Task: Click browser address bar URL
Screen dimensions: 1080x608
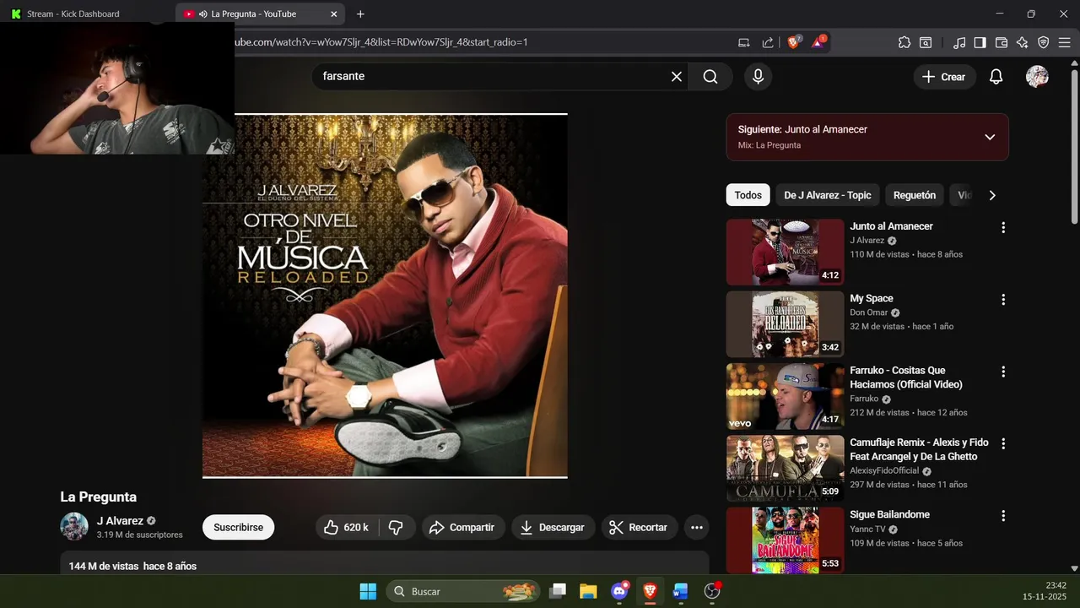Action: click(380, 42)
